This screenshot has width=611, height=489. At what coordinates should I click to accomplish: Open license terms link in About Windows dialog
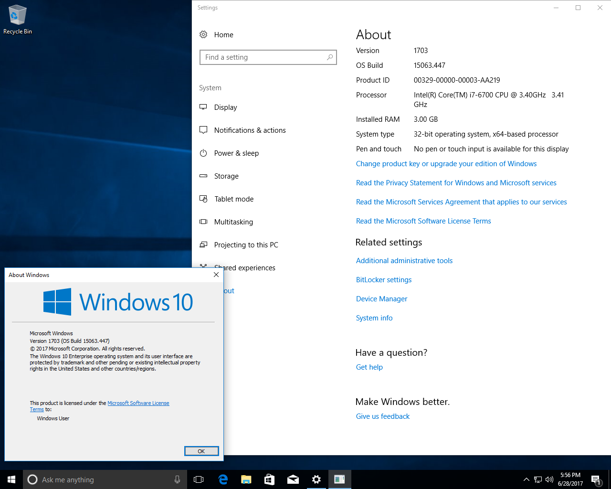138,403
